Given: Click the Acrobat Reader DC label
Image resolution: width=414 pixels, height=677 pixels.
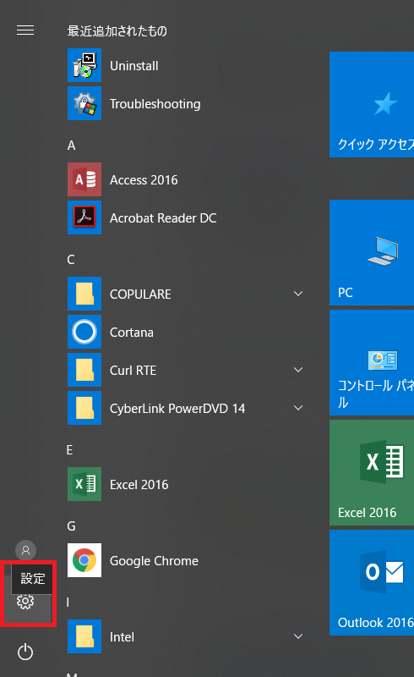Looking at the screenshot, I should pyautogui.click(x=163, y=218).
